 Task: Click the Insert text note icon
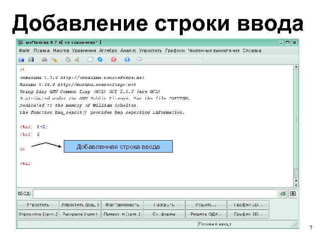pyautogui.click(x=90, y=60)
